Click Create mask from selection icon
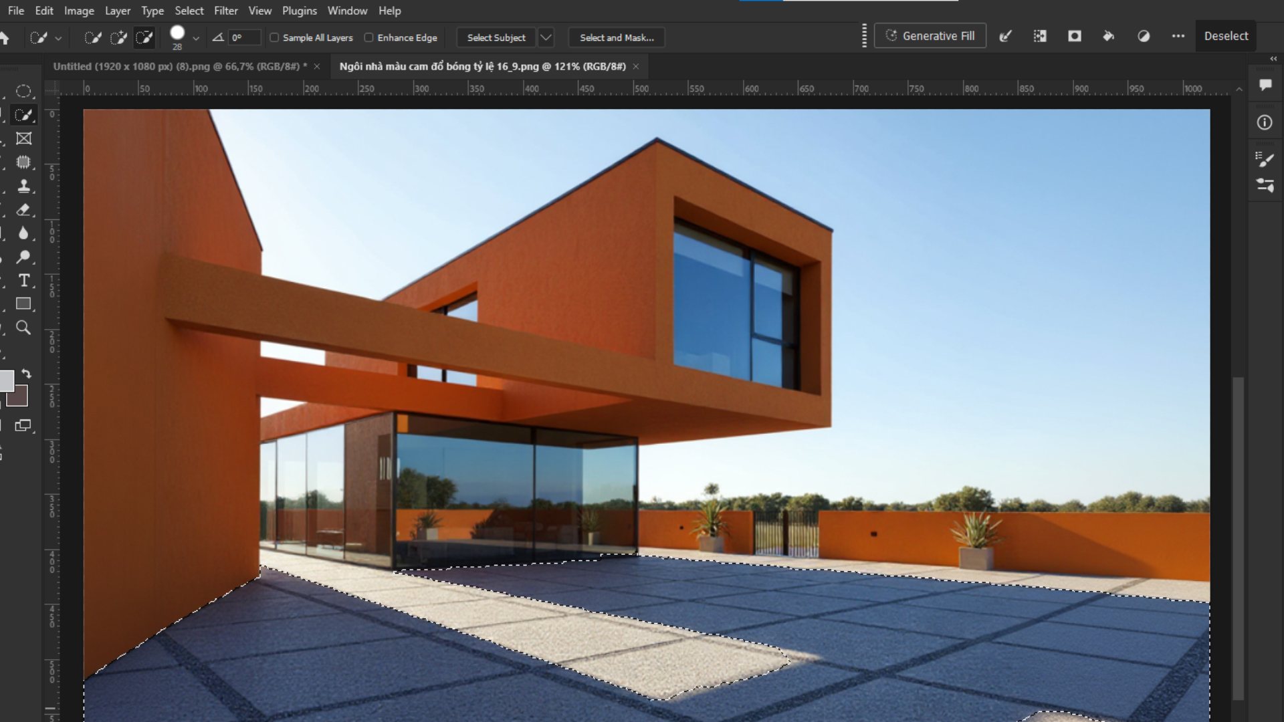1284x722 pixels. coord(1075,36)
